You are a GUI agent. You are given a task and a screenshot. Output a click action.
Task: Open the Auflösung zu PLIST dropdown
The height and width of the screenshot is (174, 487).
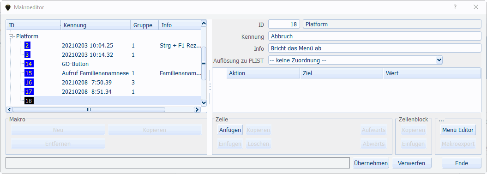point(439,60)
